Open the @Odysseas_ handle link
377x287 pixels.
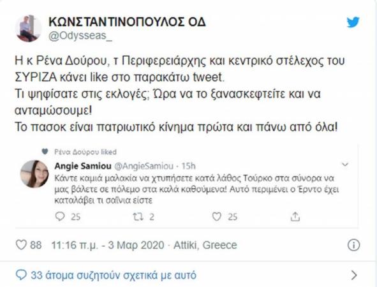pos(80,36)
